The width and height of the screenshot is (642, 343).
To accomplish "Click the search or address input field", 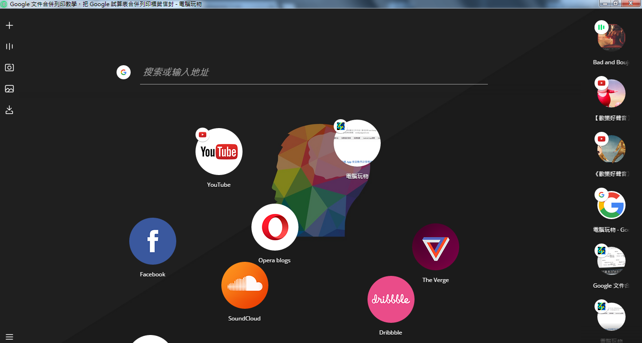I will (314, 72).
